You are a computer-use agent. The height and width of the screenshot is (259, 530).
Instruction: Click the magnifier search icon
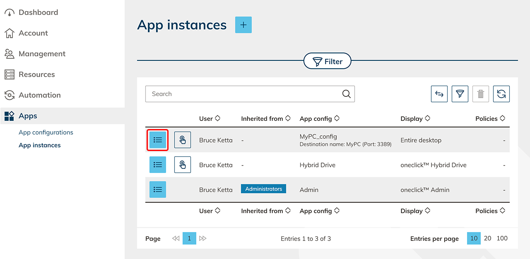[x=347, y=94]
